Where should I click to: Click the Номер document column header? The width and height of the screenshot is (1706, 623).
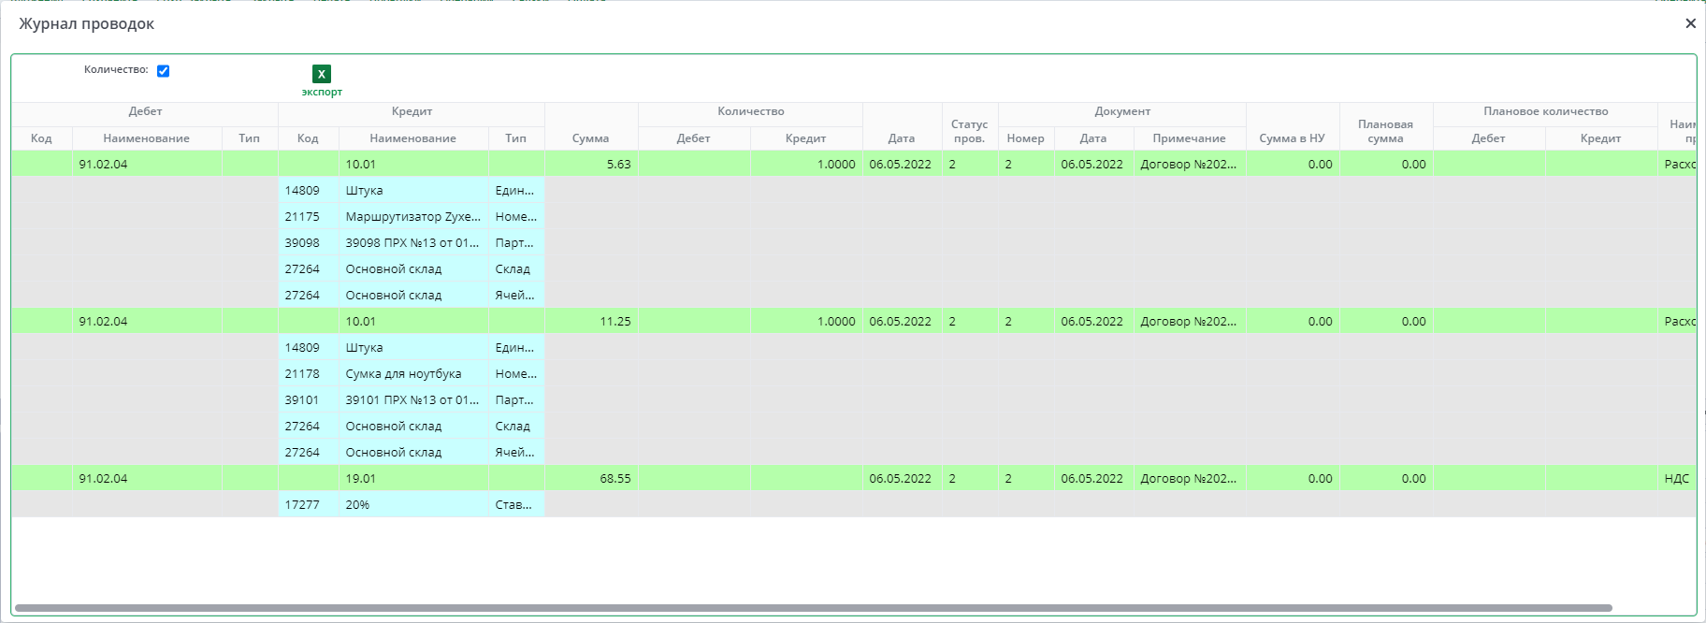tap(1026, 138)
